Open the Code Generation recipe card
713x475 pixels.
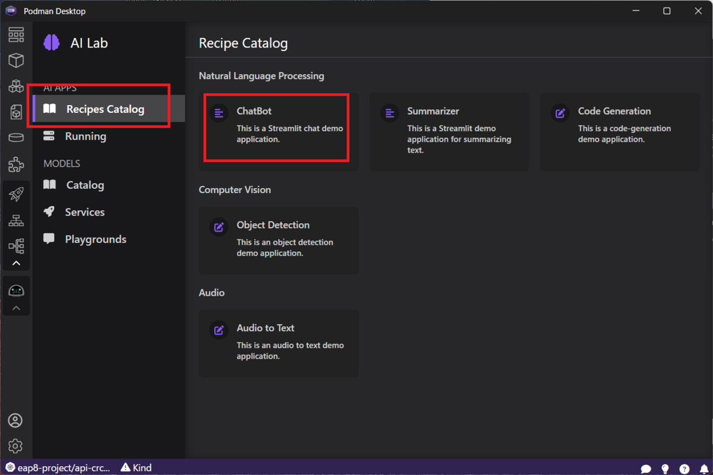click(x=620, y=132)
